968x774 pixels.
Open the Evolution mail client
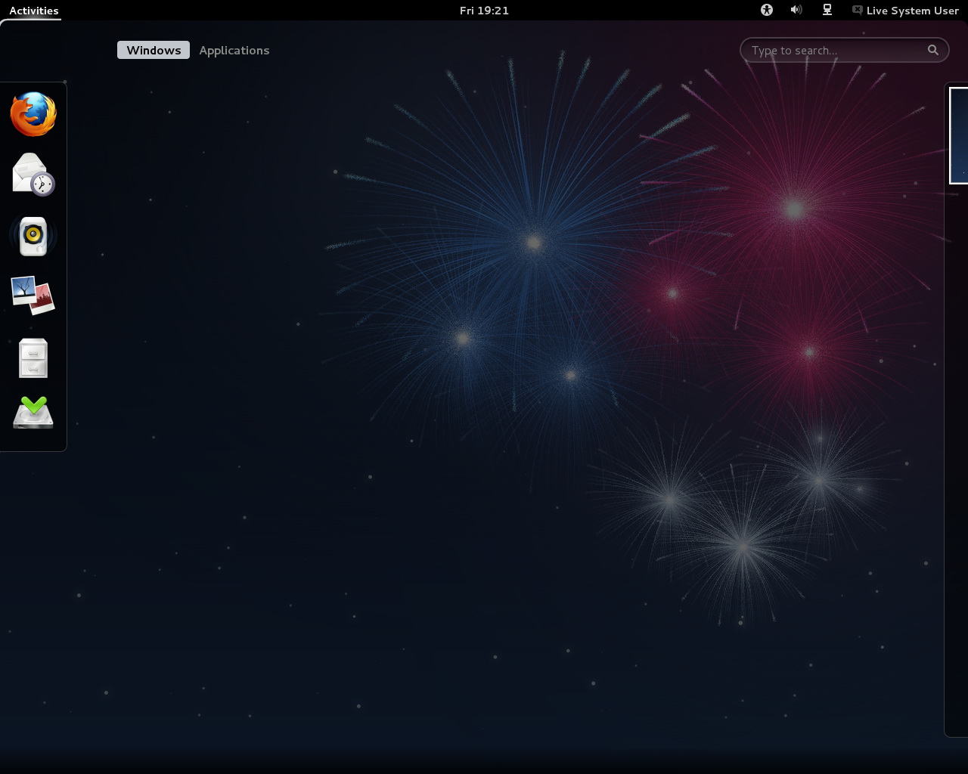[33, 174]
